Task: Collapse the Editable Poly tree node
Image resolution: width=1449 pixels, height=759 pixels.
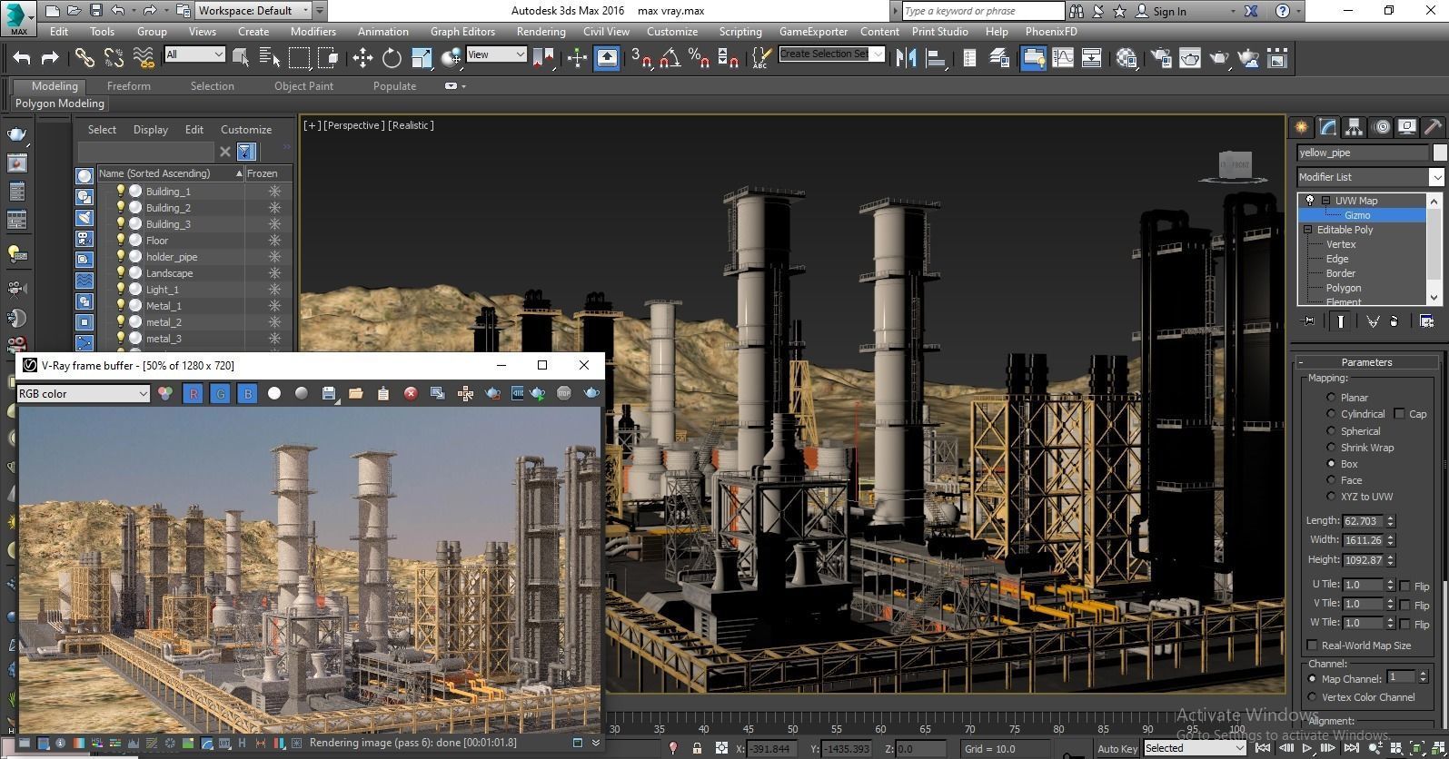Action: click(1308, 230)
